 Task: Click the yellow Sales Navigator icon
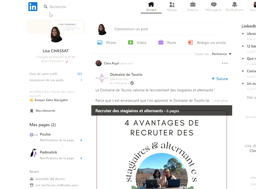click(32, 100)
